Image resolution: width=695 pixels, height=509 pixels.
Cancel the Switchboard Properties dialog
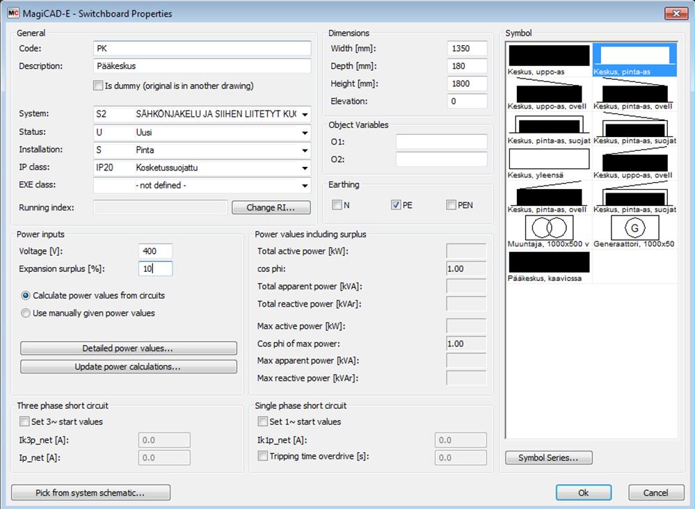656,492
